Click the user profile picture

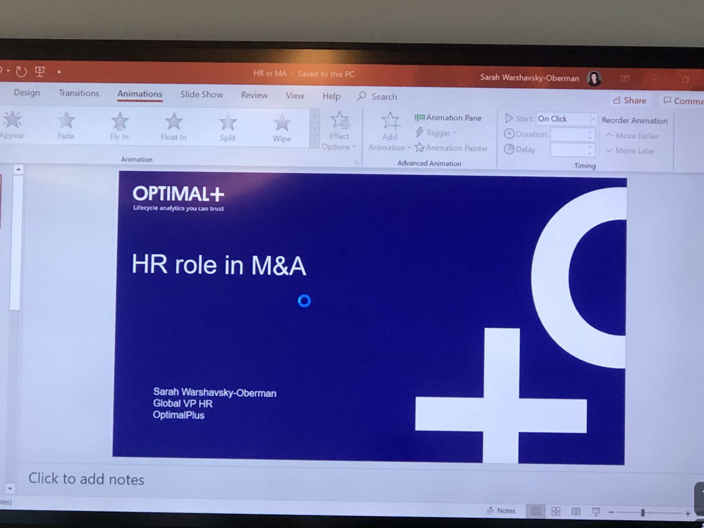(594, 78)
